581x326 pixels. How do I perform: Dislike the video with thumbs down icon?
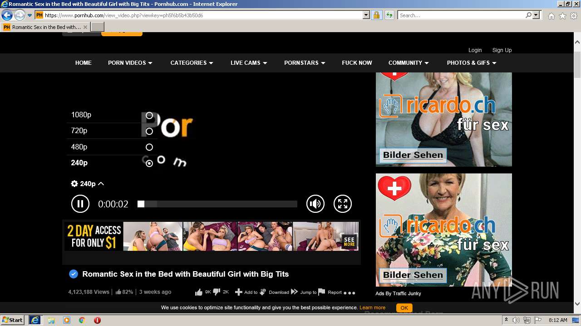tap(217, 292)
